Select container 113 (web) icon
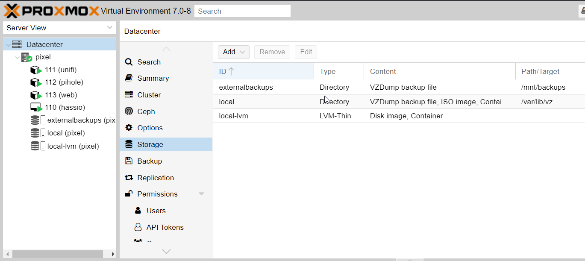585x261 pixels. pyautogui.click(x=36, y=95)
